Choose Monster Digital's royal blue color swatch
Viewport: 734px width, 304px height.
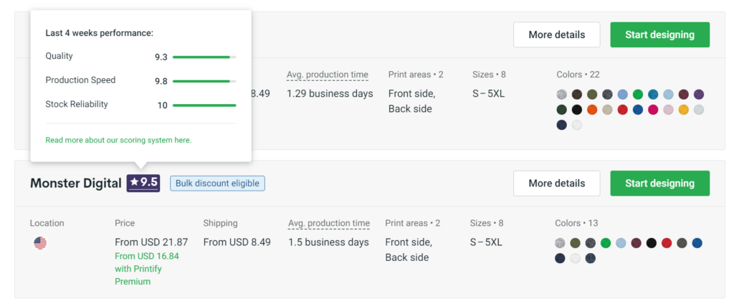coord(697,243)
